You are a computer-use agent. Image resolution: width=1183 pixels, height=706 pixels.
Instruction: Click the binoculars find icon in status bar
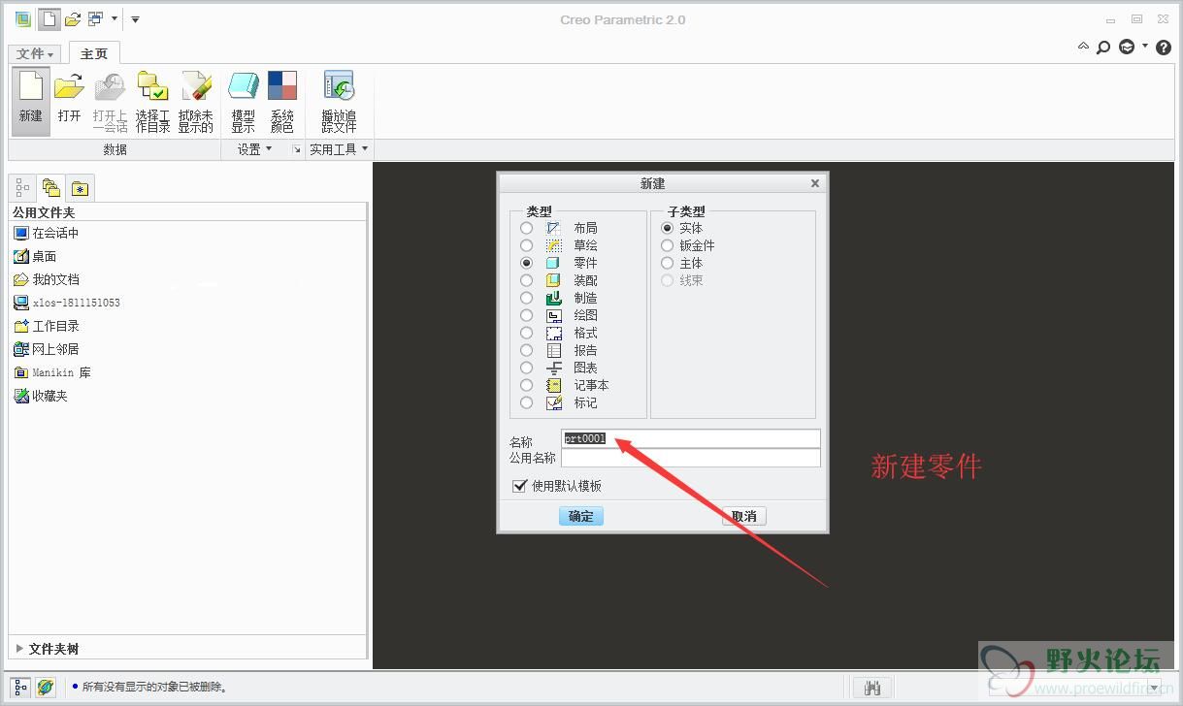click(x=871, y=688)
